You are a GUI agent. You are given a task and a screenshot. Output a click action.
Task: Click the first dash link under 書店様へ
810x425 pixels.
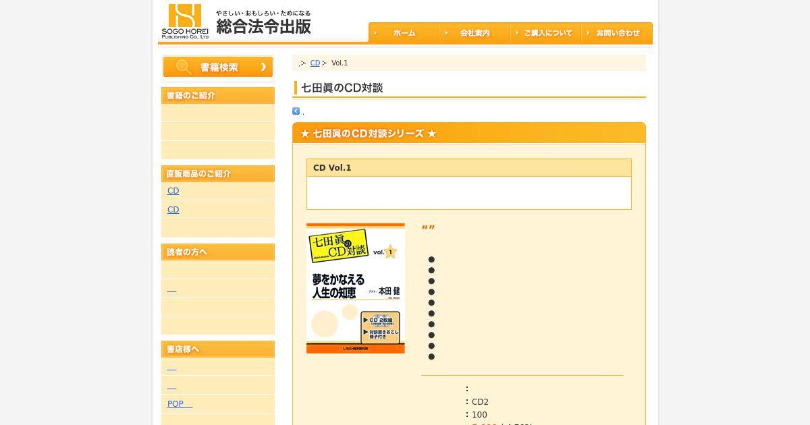point(171,369)
